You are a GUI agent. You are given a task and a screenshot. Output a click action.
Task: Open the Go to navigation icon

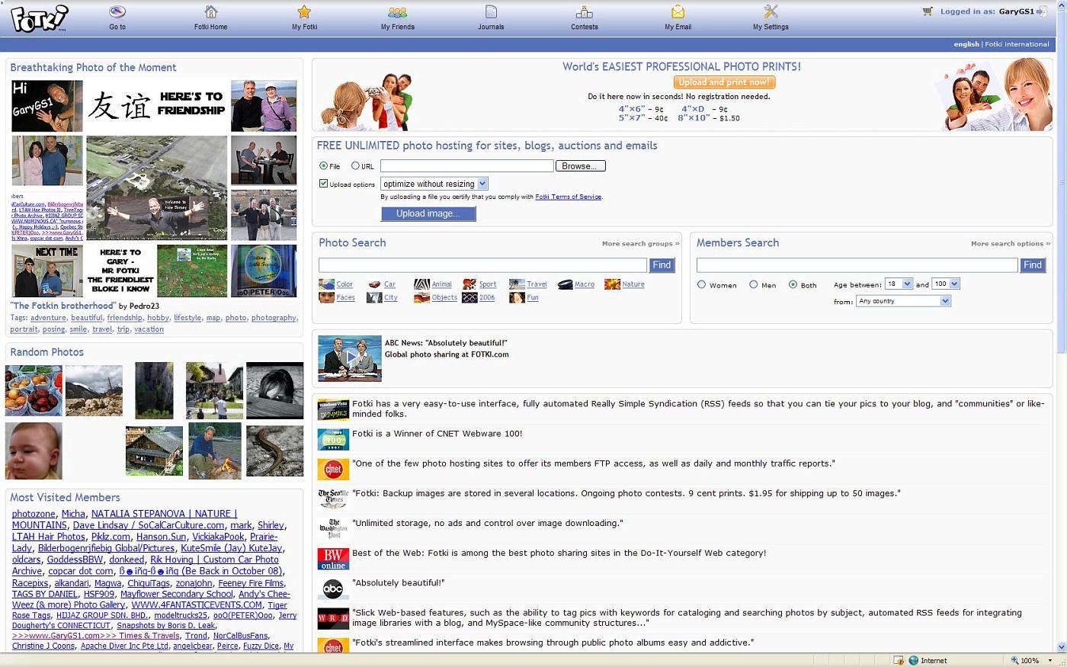pos(117,11)
